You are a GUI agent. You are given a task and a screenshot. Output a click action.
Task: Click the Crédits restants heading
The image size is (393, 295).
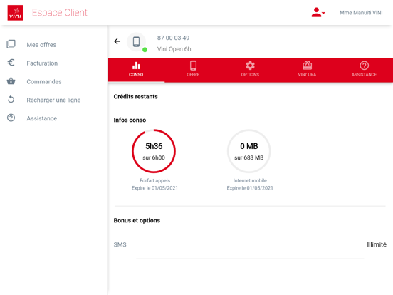point(135,97)
